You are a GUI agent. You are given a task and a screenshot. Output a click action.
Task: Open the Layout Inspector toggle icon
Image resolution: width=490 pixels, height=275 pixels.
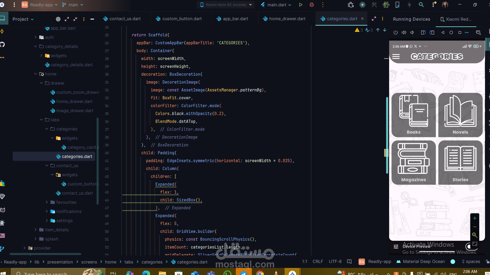click(x=478, y=32)
